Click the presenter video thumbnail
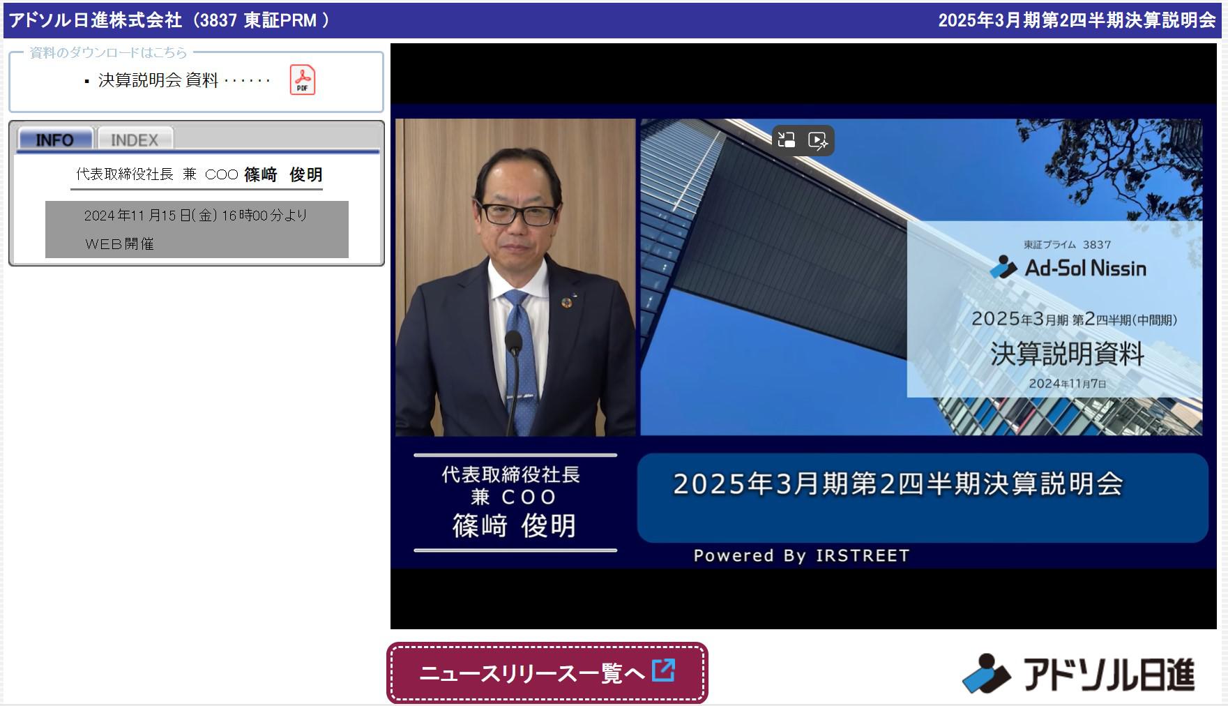Viewport: 1228px width, 706px height. [515, 277]
